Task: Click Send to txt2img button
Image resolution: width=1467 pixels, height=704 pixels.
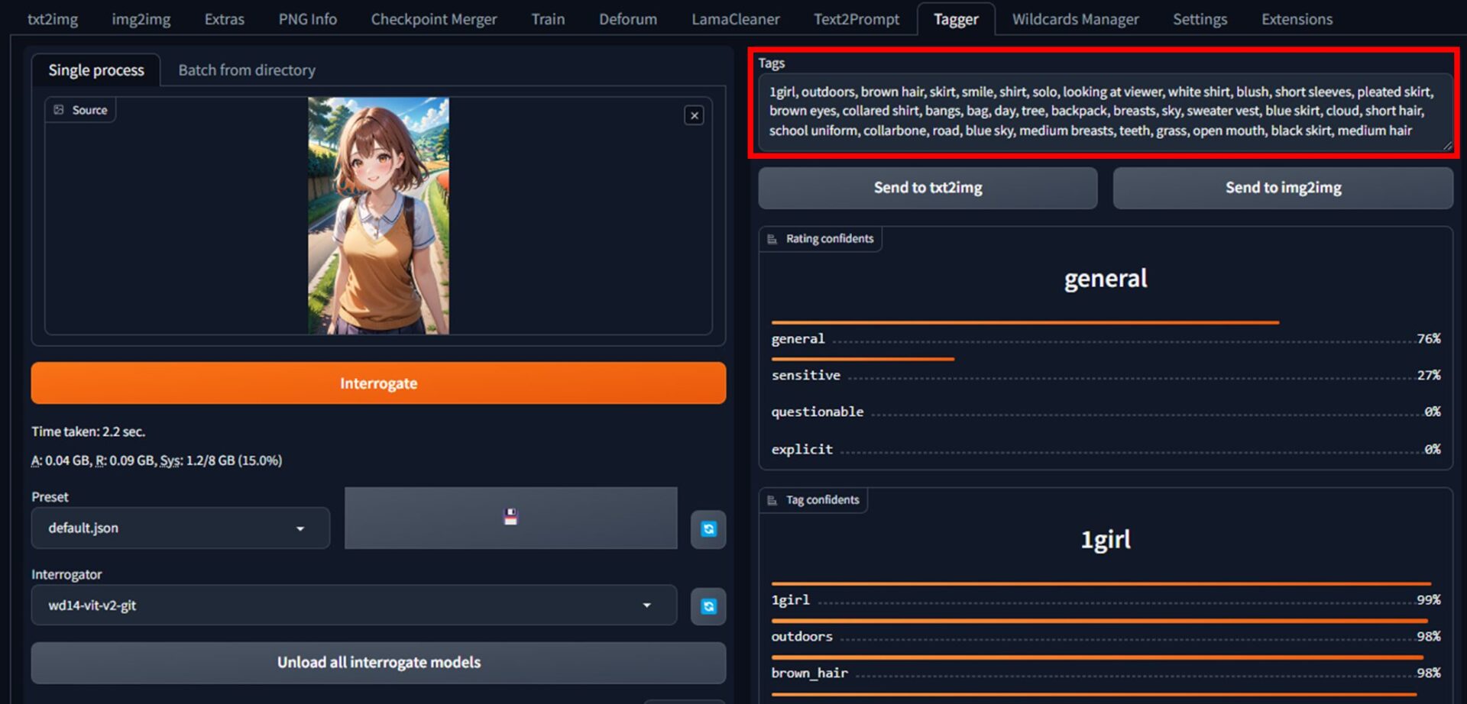Action: 928,188
